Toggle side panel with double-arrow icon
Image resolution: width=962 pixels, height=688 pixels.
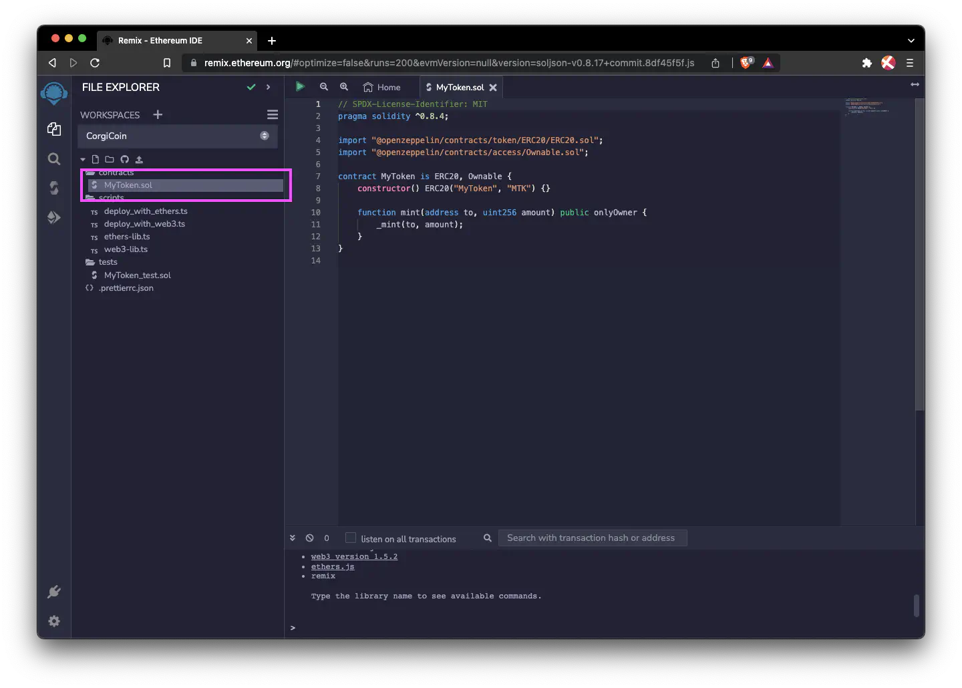click(x=915, y=84)
